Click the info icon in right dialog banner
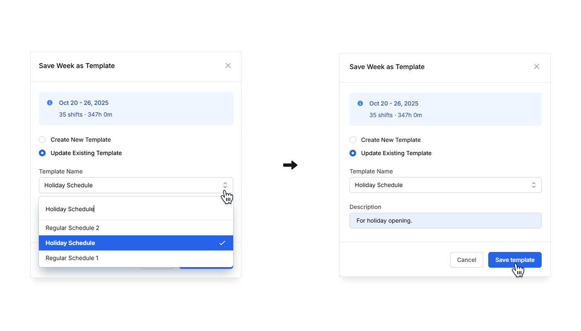This screenshot has height=331, width=581. click(x=360, y=103)
